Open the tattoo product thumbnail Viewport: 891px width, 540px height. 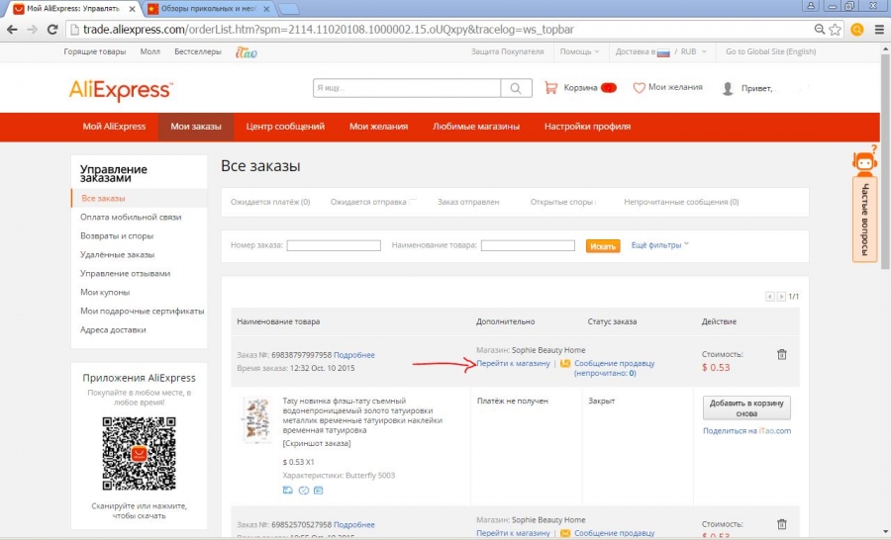tap(256, 419)
